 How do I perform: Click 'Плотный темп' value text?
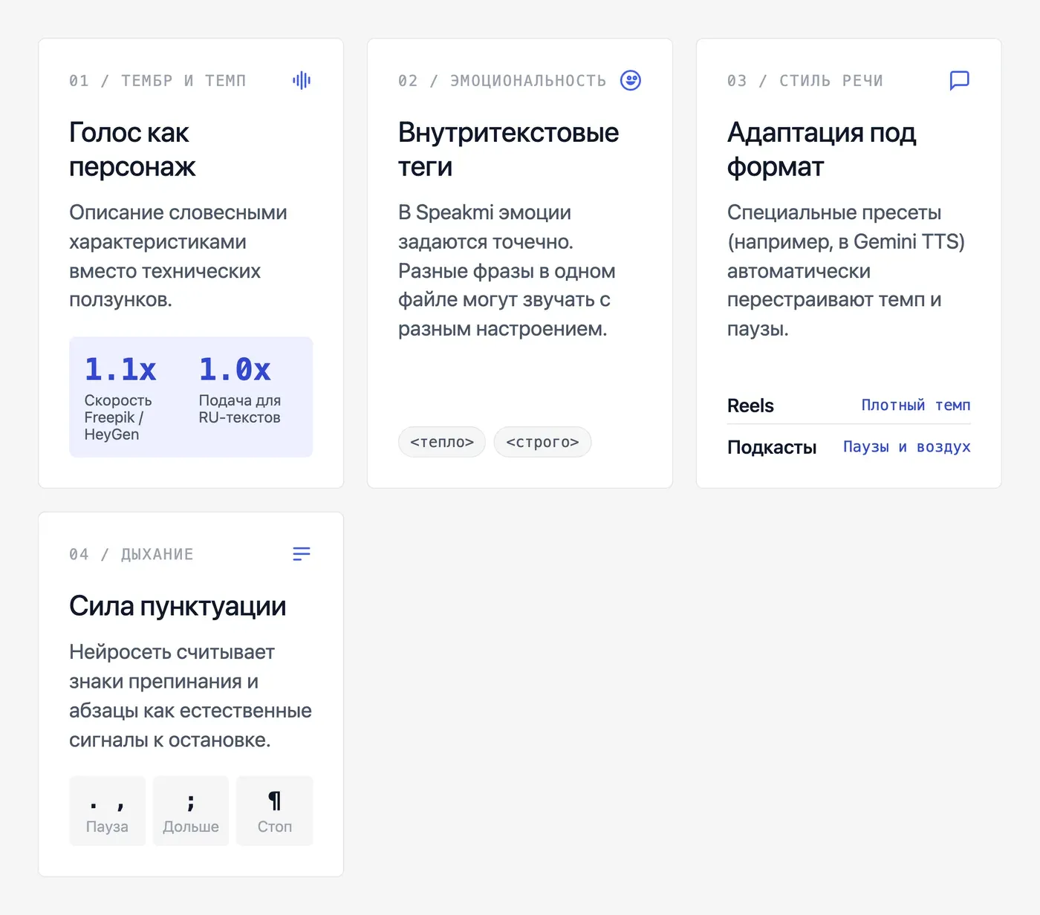pyautogui.click(x=916, y=405)
